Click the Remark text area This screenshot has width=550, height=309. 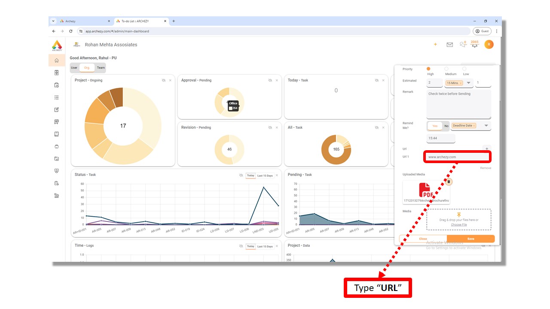coord(458,104)
